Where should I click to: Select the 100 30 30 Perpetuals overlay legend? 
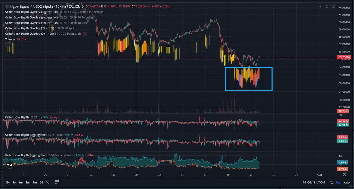click(x=50, y=17)
